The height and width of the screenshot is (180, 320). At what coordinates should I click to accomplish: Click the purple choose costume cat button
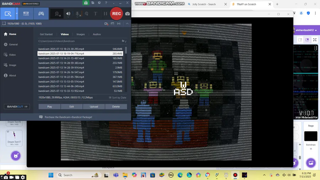[16, 156]
